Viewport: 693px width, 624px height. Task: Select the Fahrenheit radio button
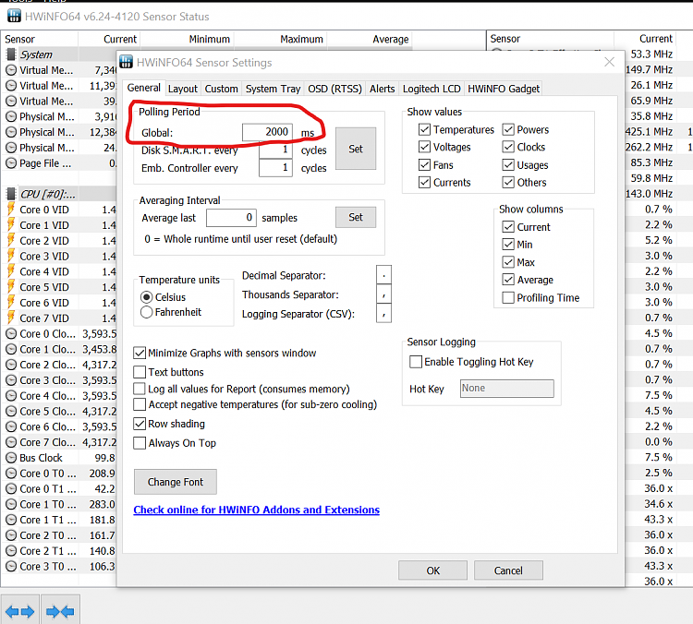click(146, 312)
